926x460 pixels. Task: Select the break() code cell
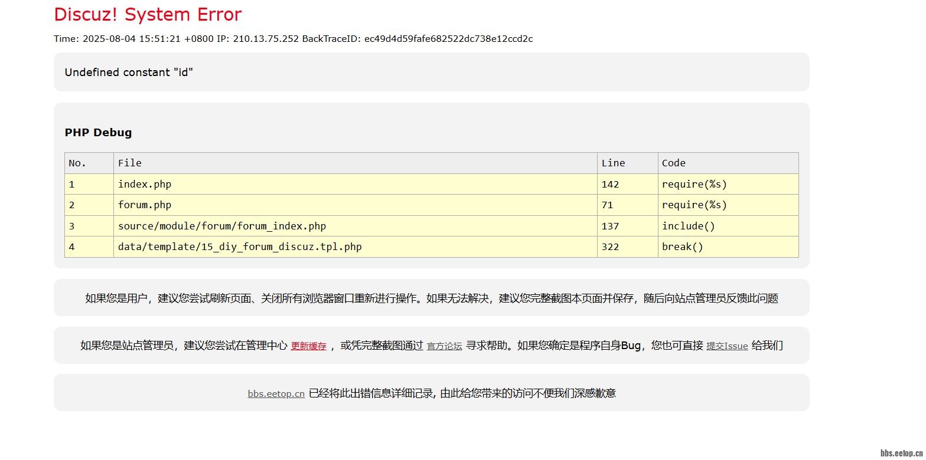(x=728, y=247)
